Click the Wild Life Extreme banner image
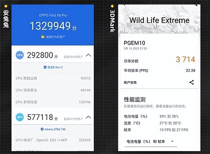This screenshot has height=154, width=210. tap(159, 20)
